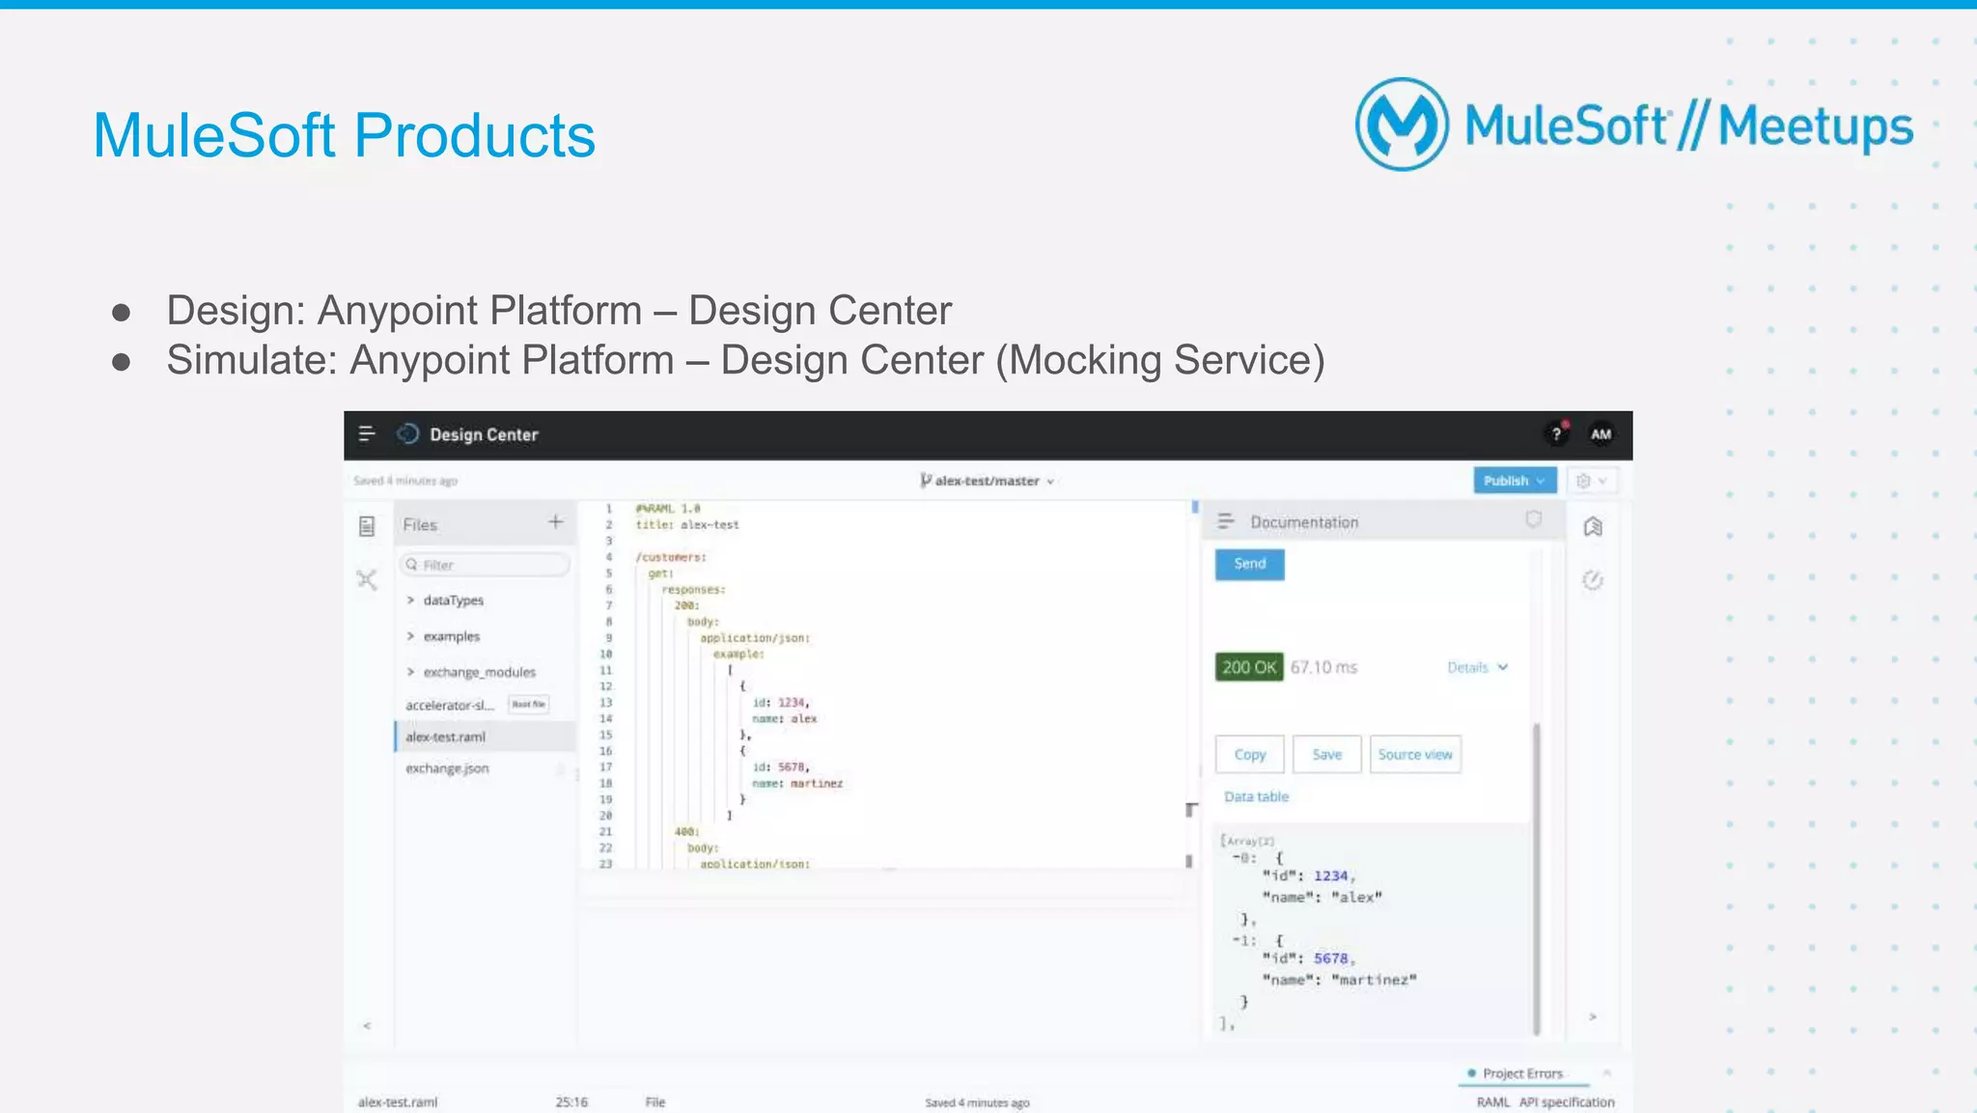
Task: Toggle the Documentation panel list icon
Action: point(1226,521)
